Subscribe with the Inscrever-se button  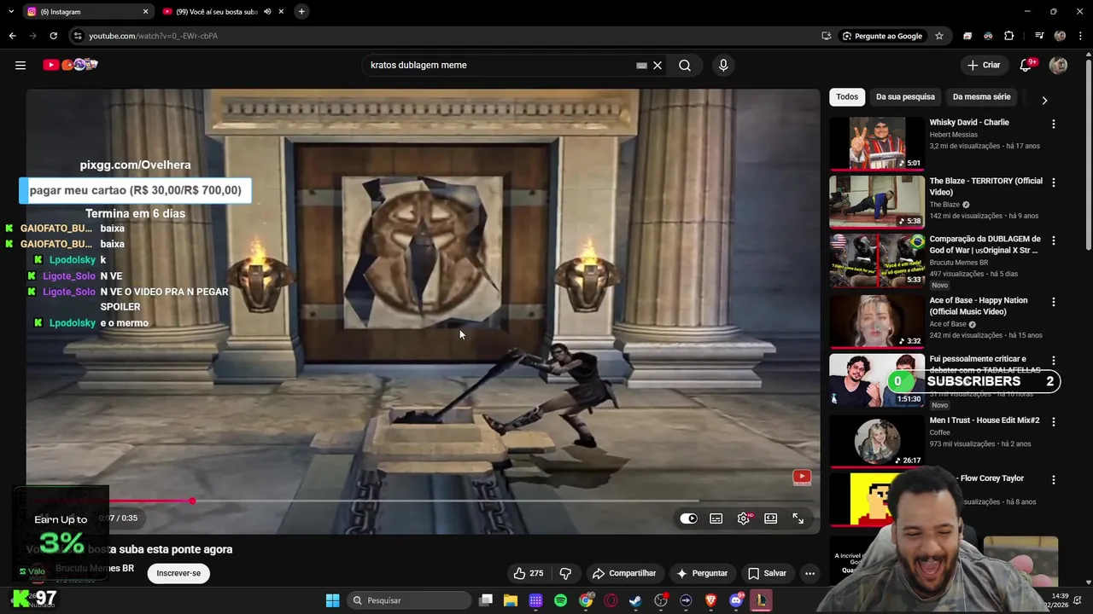click(178, 573)
